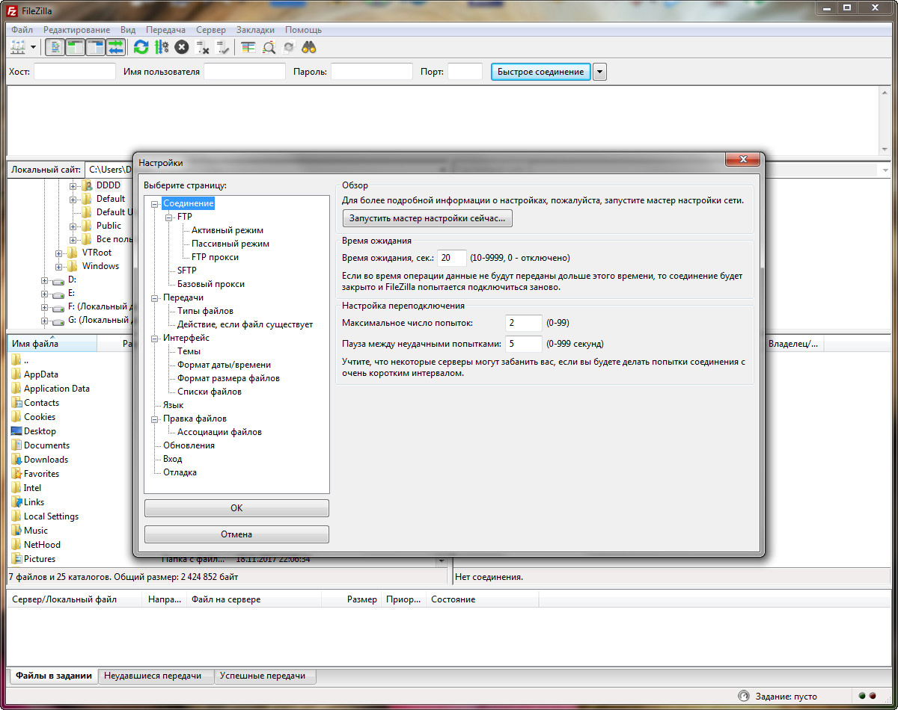Click the green refresh file lists icon
Screen dimensions: 898x710
point(141,47)
